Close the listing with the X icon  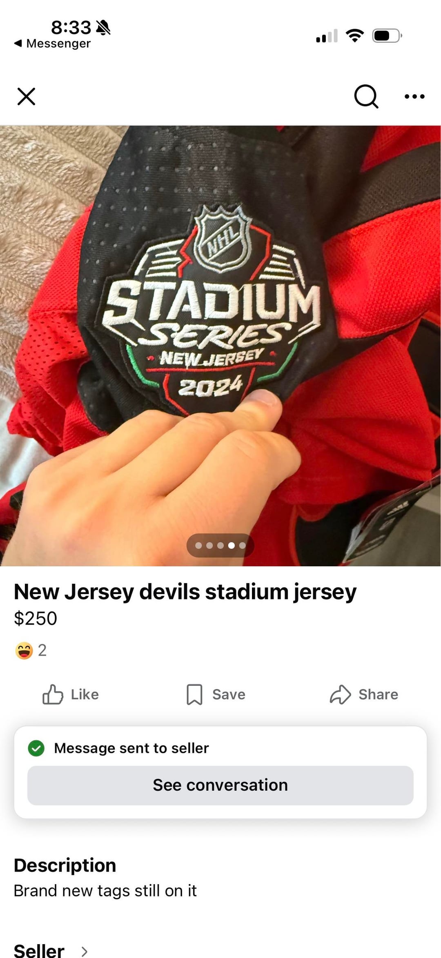[26, 96]
